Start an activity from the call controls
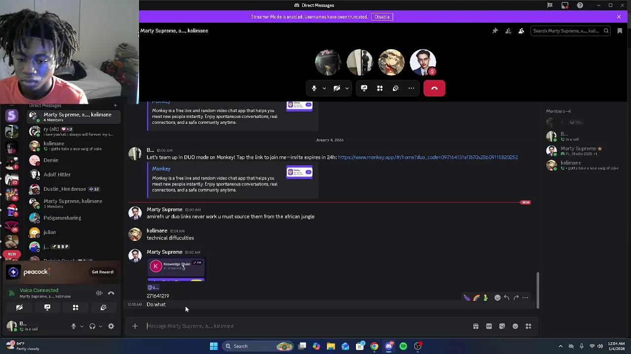Screen dimensions: 631x354 coord(380,88)
